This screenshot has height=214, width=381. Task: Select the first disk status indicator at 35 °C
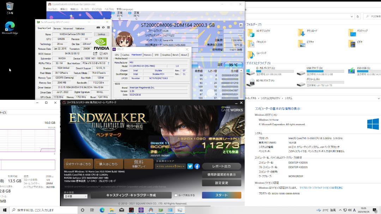pyautogui.click(x=113, y=13)
